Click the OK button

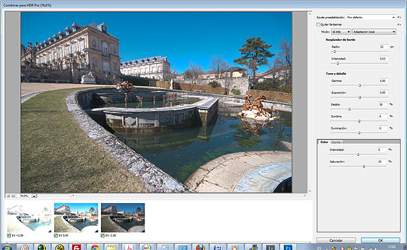coord(381,241)
